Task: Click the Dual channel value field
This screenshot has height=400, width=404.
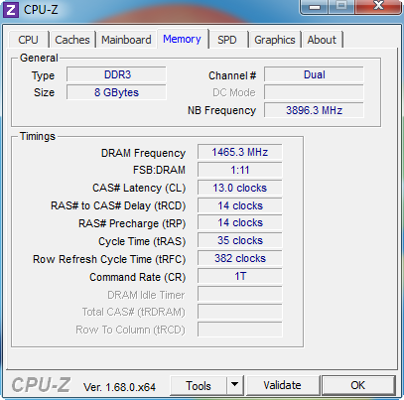Action: pyautogui.click(x=314, y=74)
